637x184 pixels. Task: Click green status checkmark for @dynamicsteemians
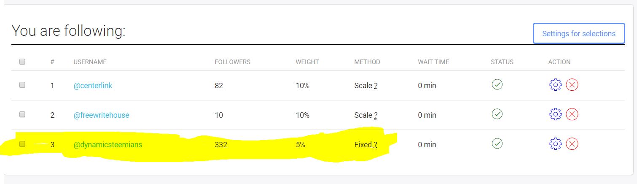point(497,143)
